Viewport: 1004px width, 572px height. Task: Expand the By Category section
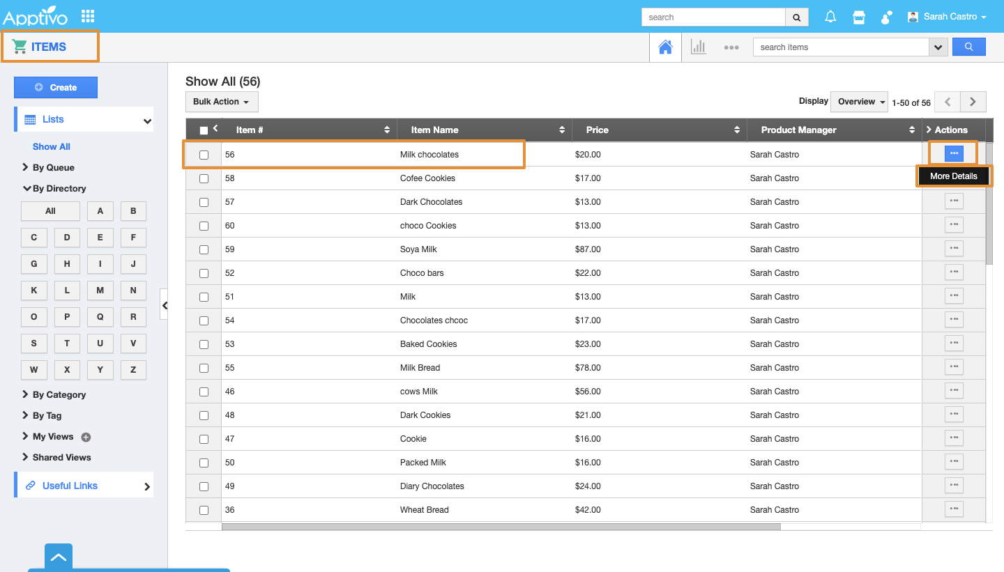point(59,395)
